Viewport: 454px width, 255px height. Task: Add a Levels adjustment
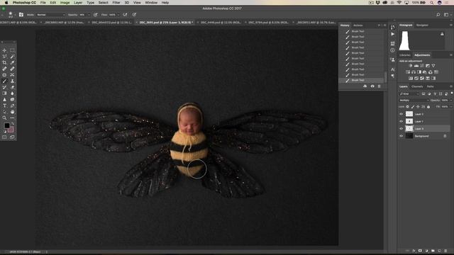pyautogui.click(x=416, y=66)
